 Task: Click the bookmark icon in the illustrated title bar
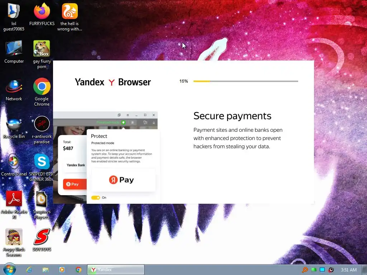[x=119, y=115]
